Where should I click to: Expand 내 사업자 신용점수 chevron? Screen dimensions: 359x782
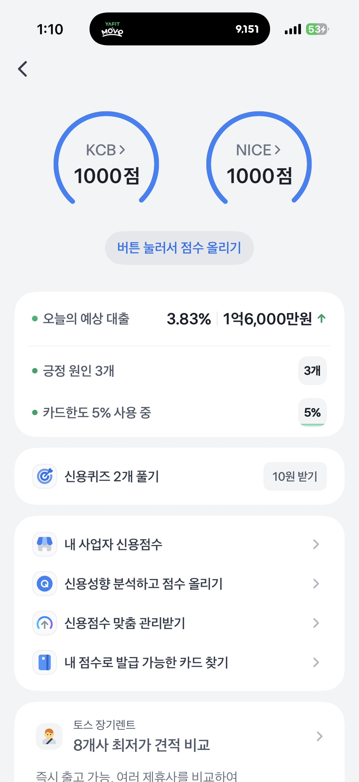[x=316, y=544]
